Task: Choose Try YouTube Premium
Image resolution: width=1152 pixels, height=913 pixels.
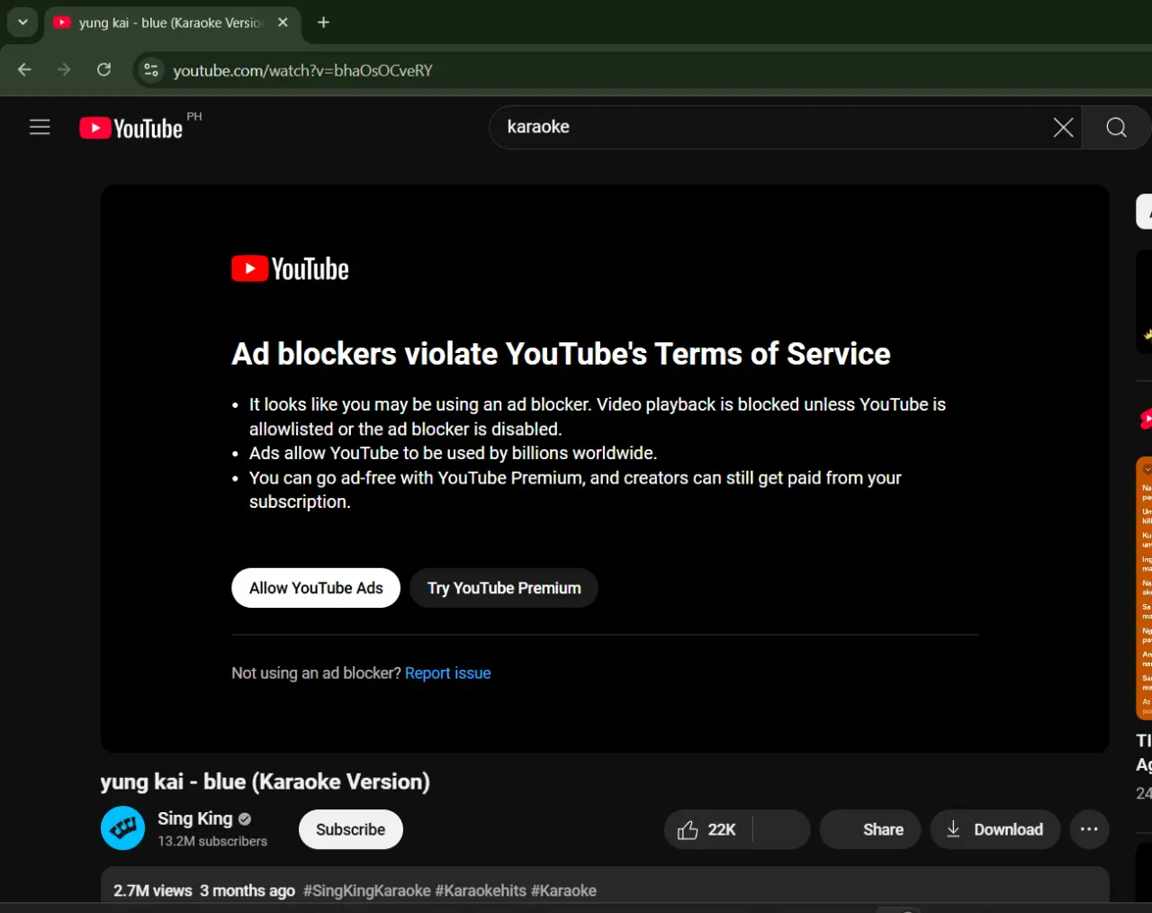Action: 504,588
